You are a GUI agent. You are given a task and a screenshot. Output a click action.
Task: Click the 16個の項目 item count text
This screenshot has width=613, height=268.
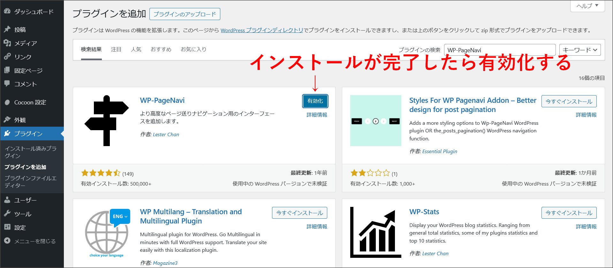point(592,78)
